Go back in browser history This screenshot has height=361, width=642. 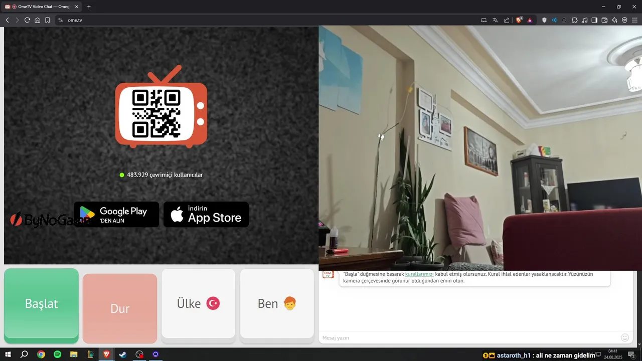click(7, 20)
